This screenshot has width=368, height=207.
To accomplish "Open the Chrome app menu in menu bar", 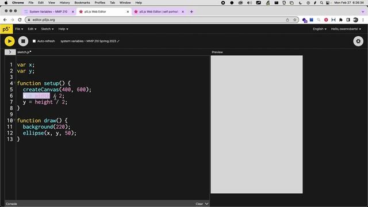I will (18, 3).
